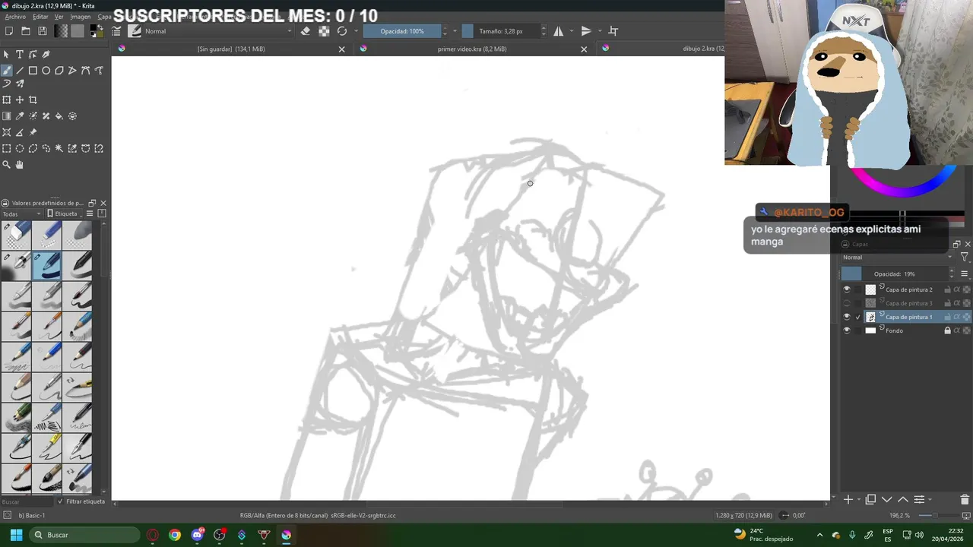Toggle alpha inherit on Capa de pintura 1
The width and height of the screenshot is (973, 547).
[957, 317]
